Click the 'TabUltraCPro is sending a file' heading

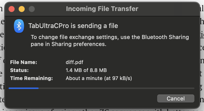tap(73, 25)
